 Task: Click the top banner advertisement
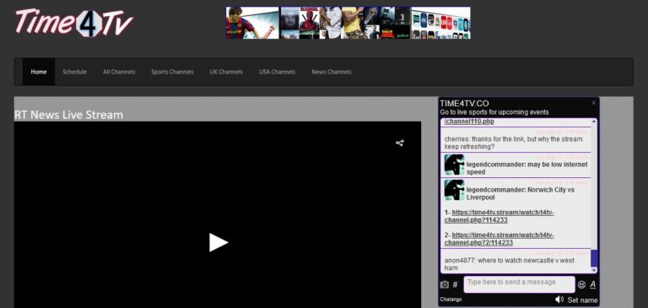[348, 23]
